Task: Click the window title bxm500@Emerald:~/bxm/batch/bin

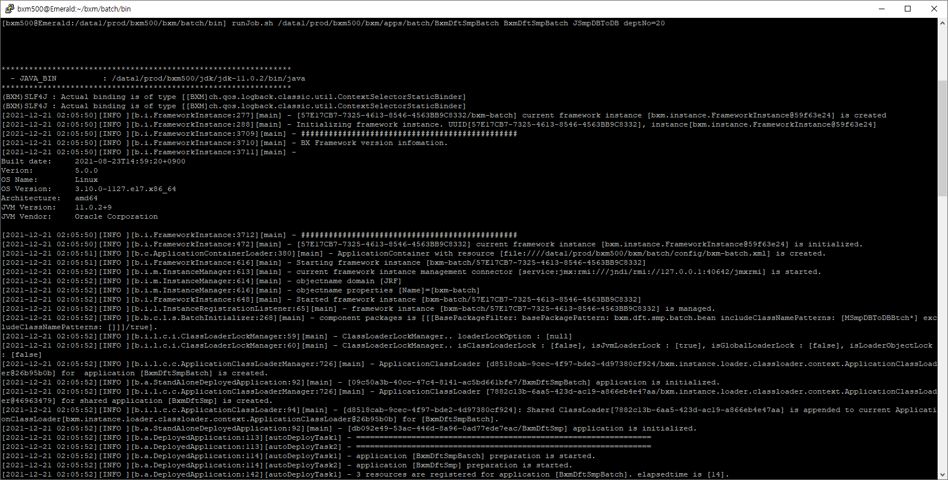Action: [74, 9]
